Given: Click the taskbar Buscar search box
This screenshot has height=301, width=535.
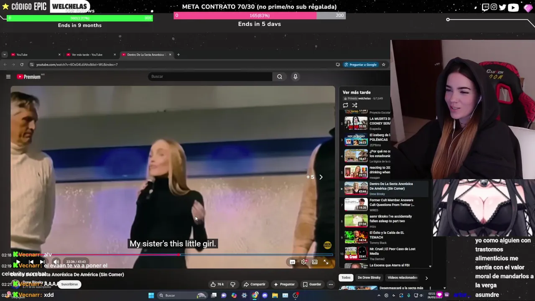Looking at the screenshot, I should (x=182, y=296).
